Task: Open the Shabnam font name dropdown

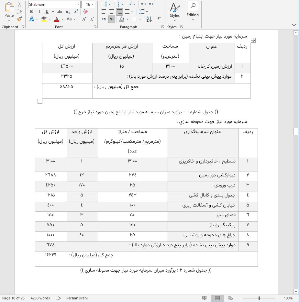Action: (x=78, y=5)
